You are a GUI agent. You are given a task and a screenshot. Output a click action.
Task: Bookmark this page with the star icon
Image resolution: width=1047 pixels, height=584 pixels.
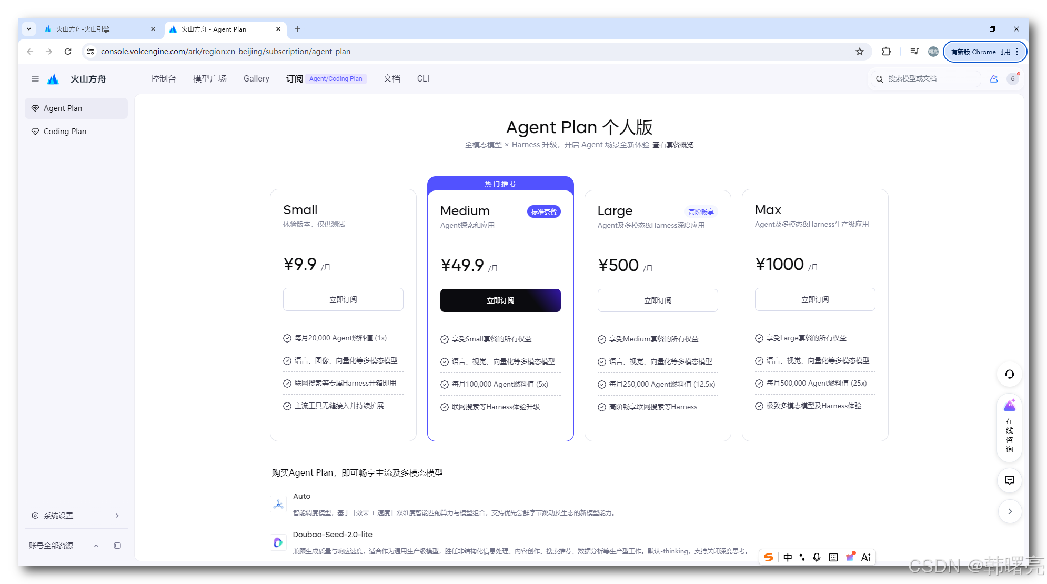pyautogui.click(x=860, y=52)
